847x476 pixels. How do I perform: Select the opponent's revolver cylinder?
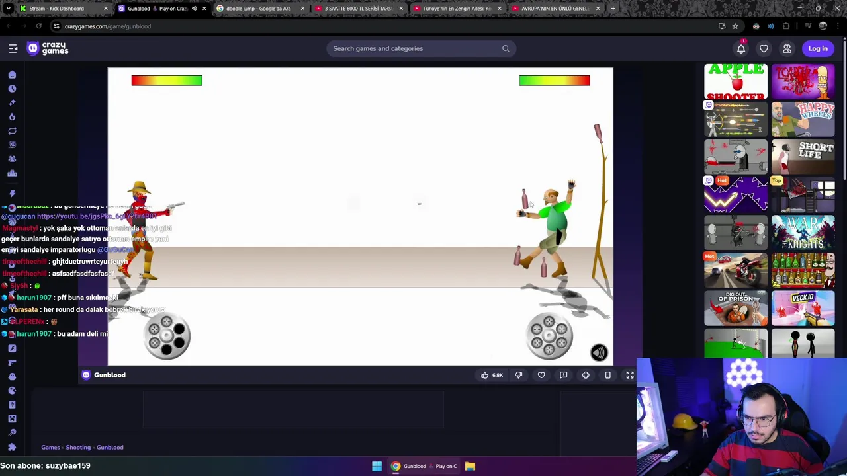click(550, 335)
